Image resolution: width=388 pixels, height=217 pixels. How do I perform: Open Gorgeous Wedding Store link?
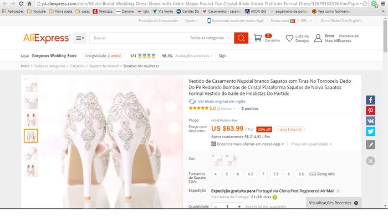coord(54,56)
